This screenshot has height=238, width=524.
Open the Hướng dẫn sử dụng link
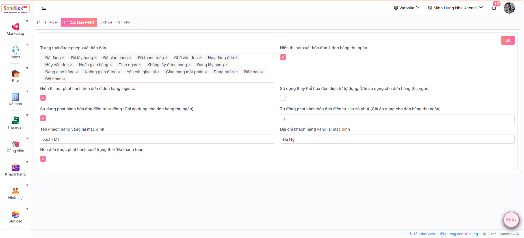[x=459, y=234]
